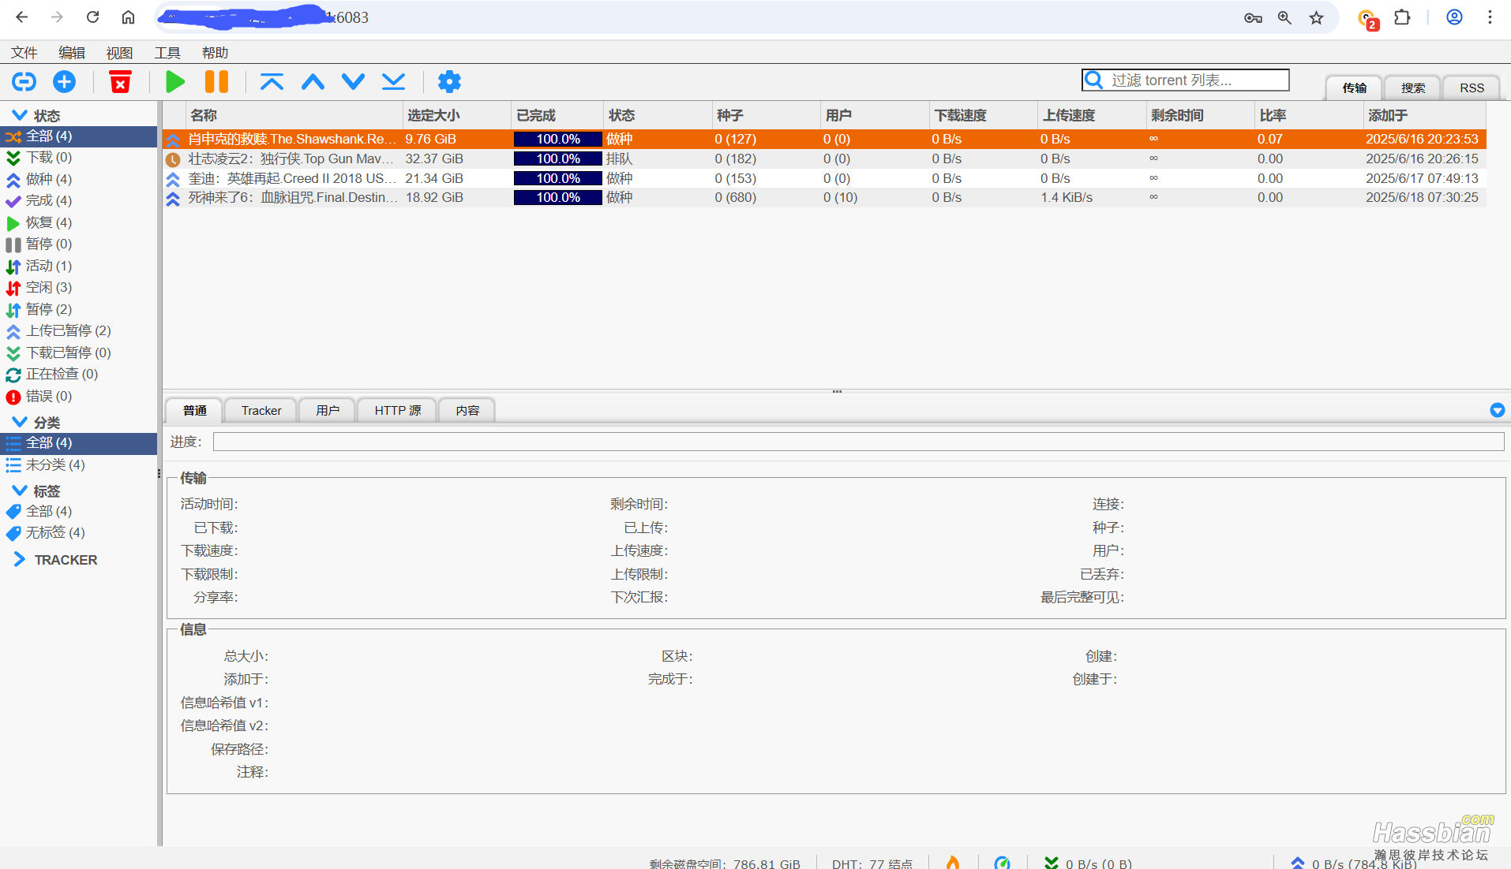The width and height of the screenshot is (1511, 869).
Task: Sort by 名称 column header
Action: [x=294, y=115]
